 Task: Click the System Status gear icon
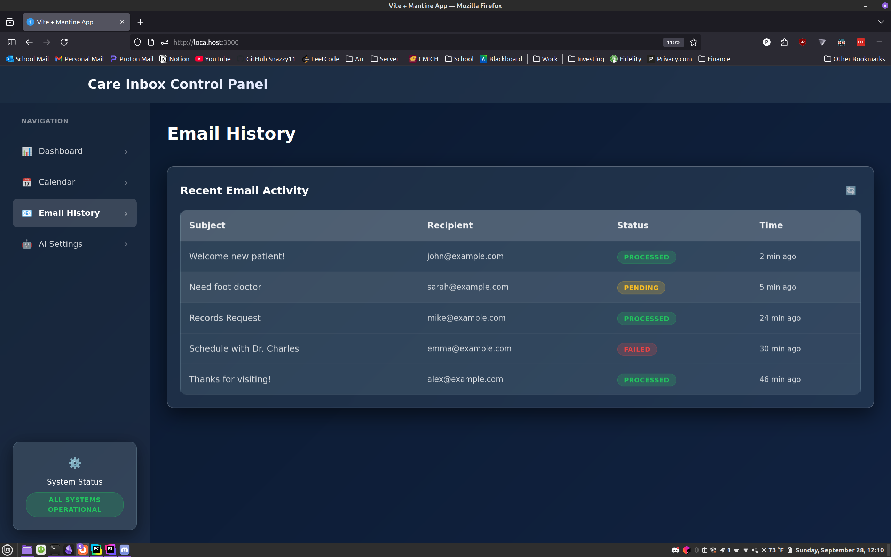75,463
